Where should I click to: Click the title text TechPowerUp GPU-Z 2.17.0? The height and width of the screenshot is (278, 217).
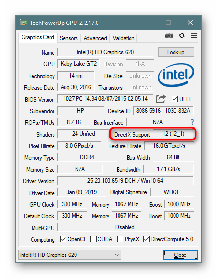[x=64, y=23]
